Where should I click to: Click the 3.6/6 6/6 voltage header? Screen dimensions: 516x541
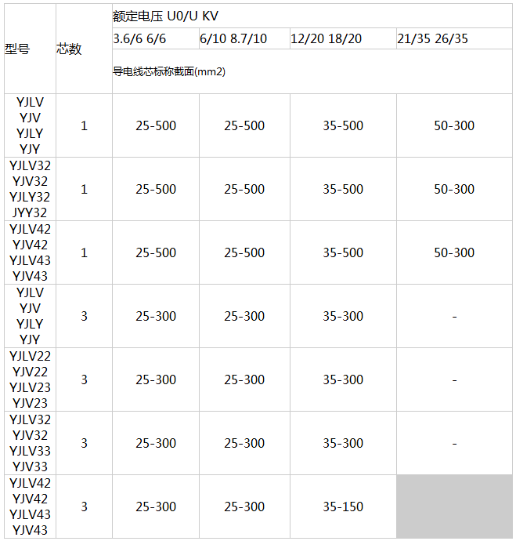tap(139, 38)
